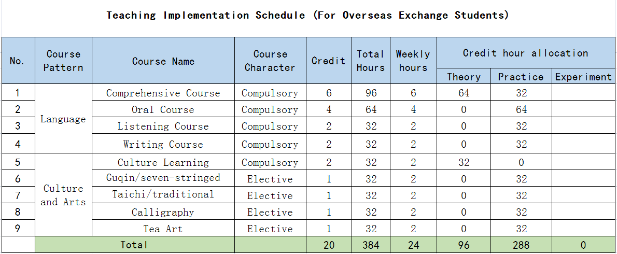Click the 'Guqin/seven-stringed' course cell

pos(163,178)
